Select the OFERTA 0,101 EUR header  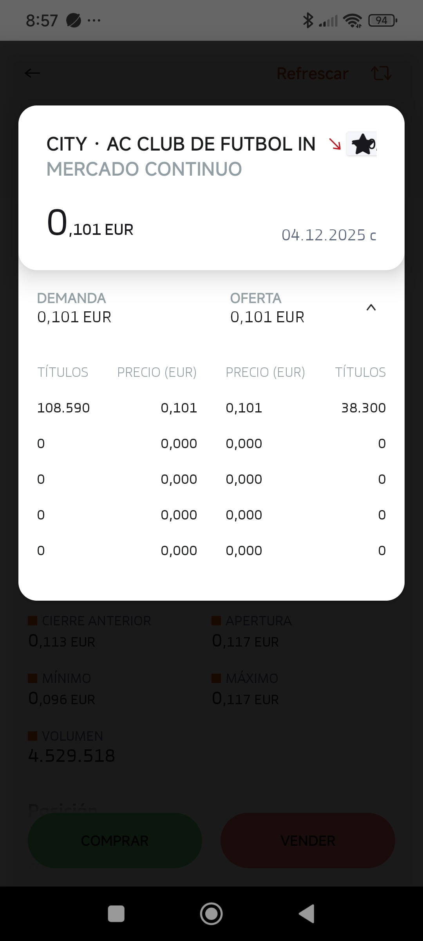point(268,308)
